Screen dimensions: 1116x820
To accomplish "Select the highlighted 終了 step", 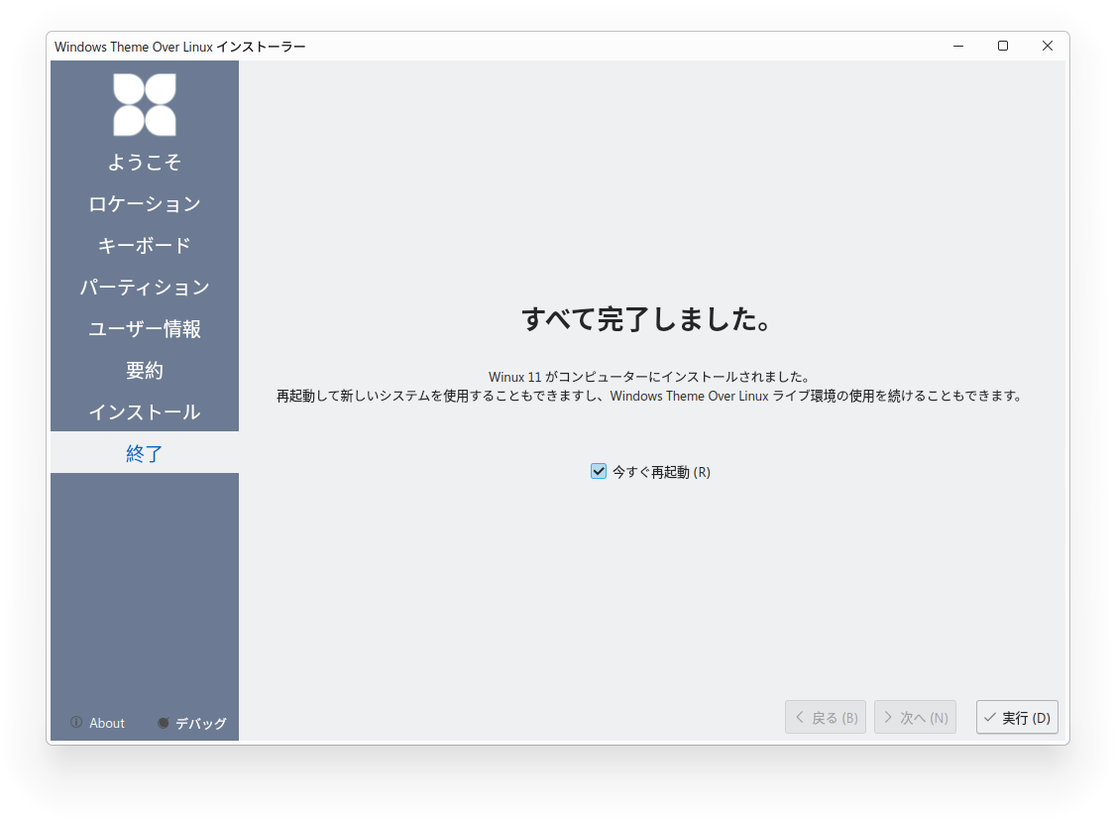I will [x=145, y=453].
